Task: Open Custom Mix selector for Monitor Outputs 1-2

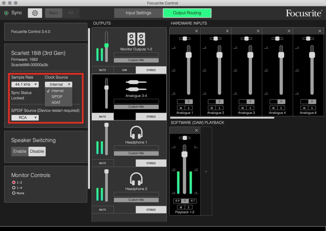Action: 136,60
